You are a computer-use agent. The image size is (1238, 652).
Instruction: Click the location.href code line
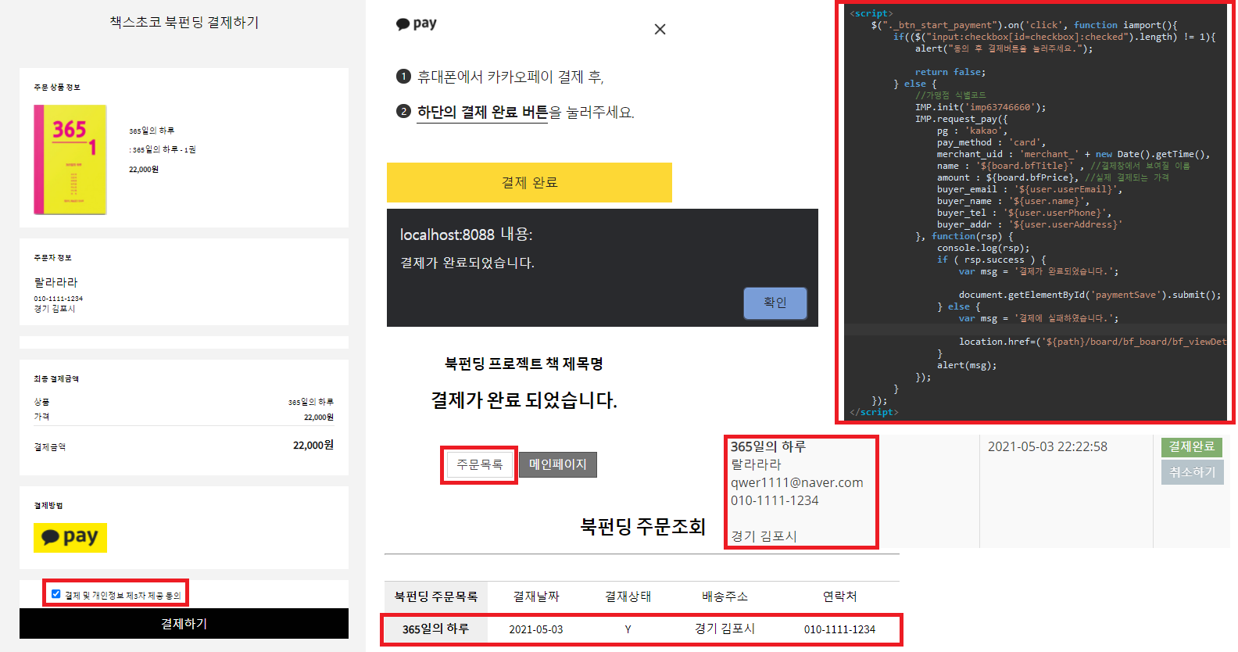[1093, 342]
